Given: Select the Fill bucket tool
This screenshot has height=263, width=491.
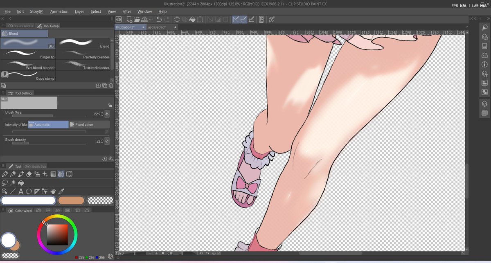Looking at the screenshot, I should [x=21, y=182].
